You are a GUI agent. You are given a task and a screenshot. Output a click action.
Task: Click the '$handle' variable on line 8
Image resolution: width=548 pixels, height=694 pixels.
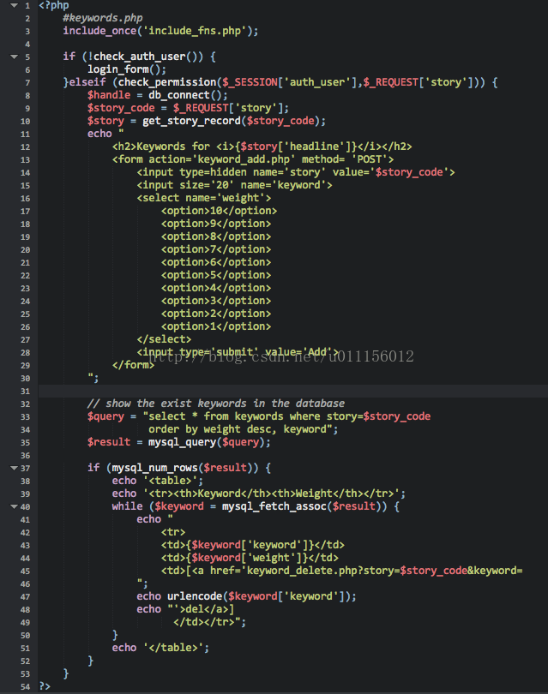[109, 95]
